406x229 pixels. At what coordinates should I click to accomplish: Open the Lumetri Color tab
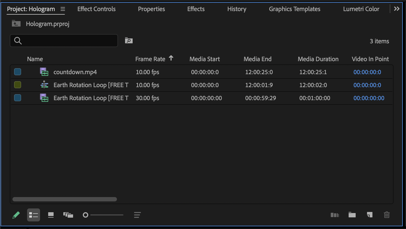(361, 9)
